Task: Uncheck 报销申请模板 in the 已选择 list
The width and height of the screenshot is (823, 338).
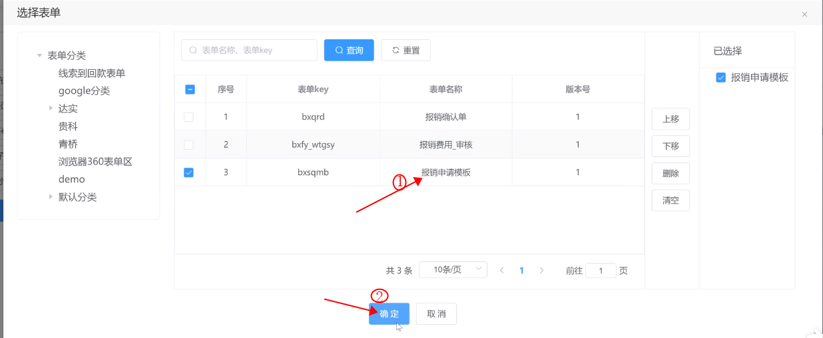Action: (720, 77)
